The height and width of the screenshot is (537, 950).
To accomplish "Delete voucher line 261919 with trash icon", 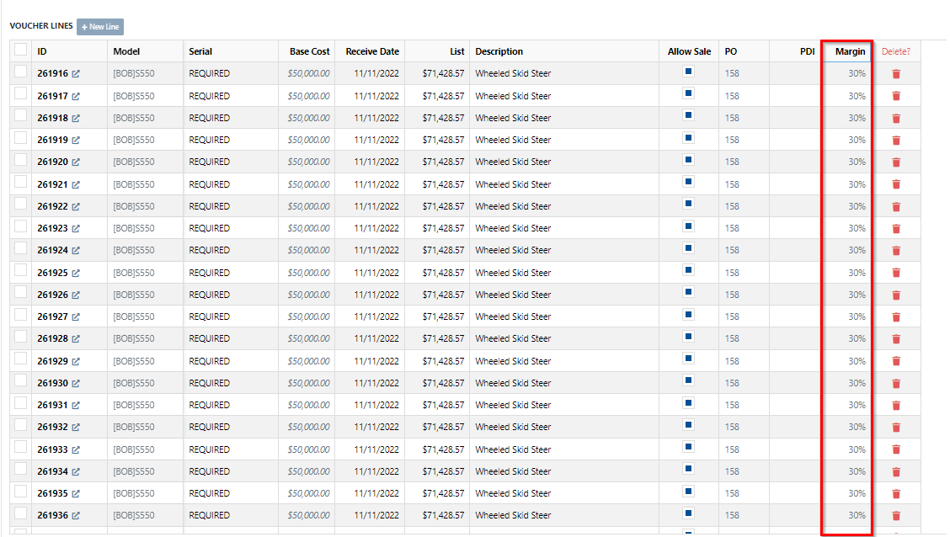I will [896, 140].
